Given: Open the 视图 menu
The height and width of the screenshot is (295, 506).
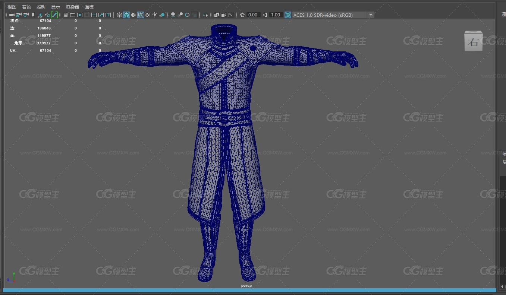Looking at the screenshot, I should (12, 7).
